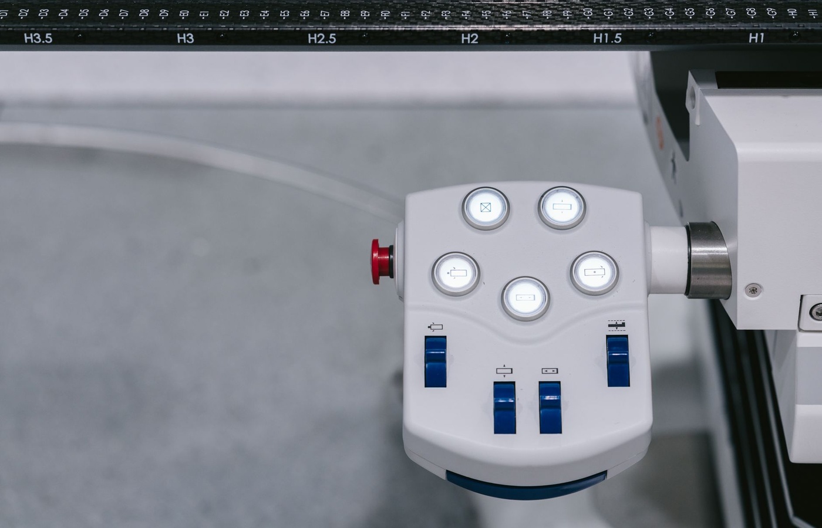Point at the H3 marking on the rail
Image resolution: width=822 pixels, height=528 pixels.
pos(186,39)
